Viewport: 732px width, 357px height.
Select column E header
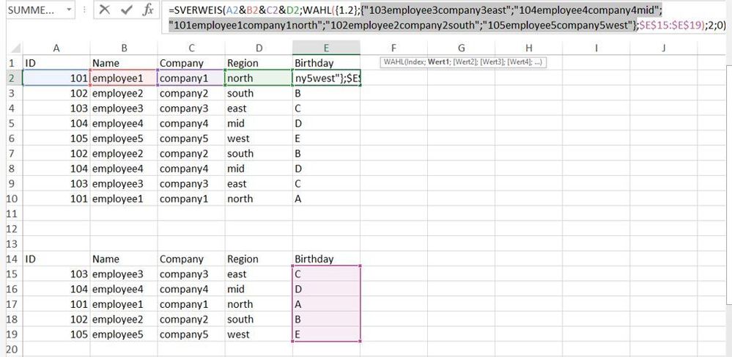[x=326, y=48]
